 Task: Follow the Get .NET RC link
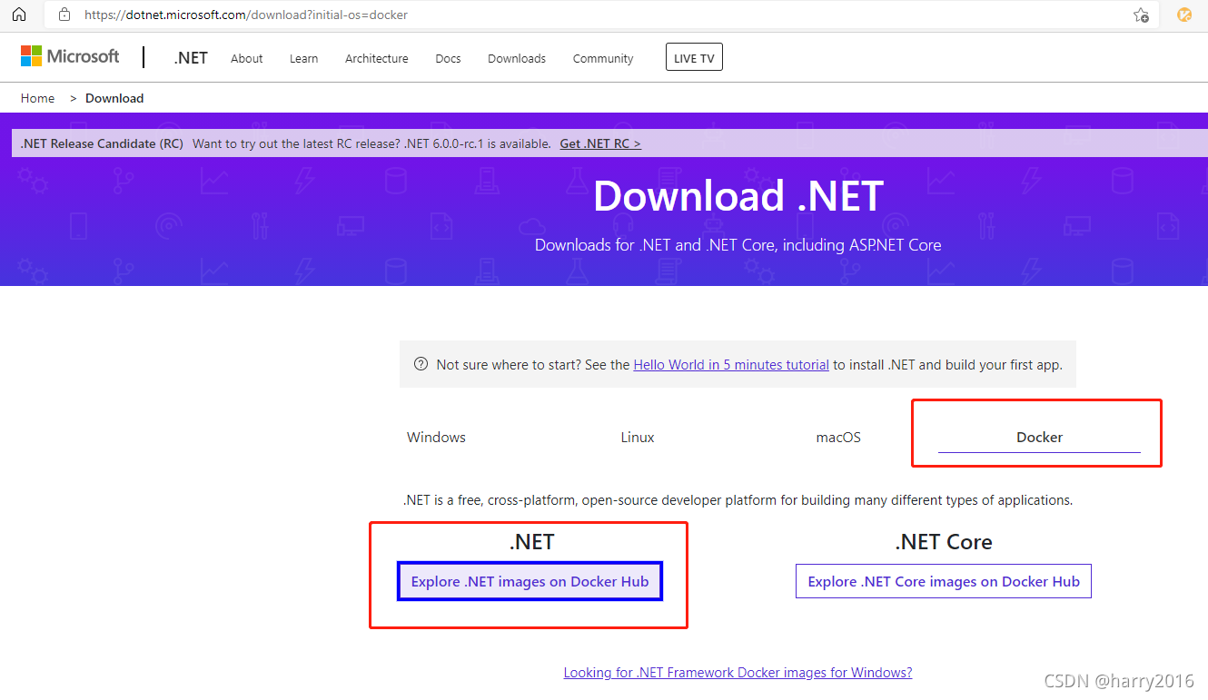pos(600,143)
